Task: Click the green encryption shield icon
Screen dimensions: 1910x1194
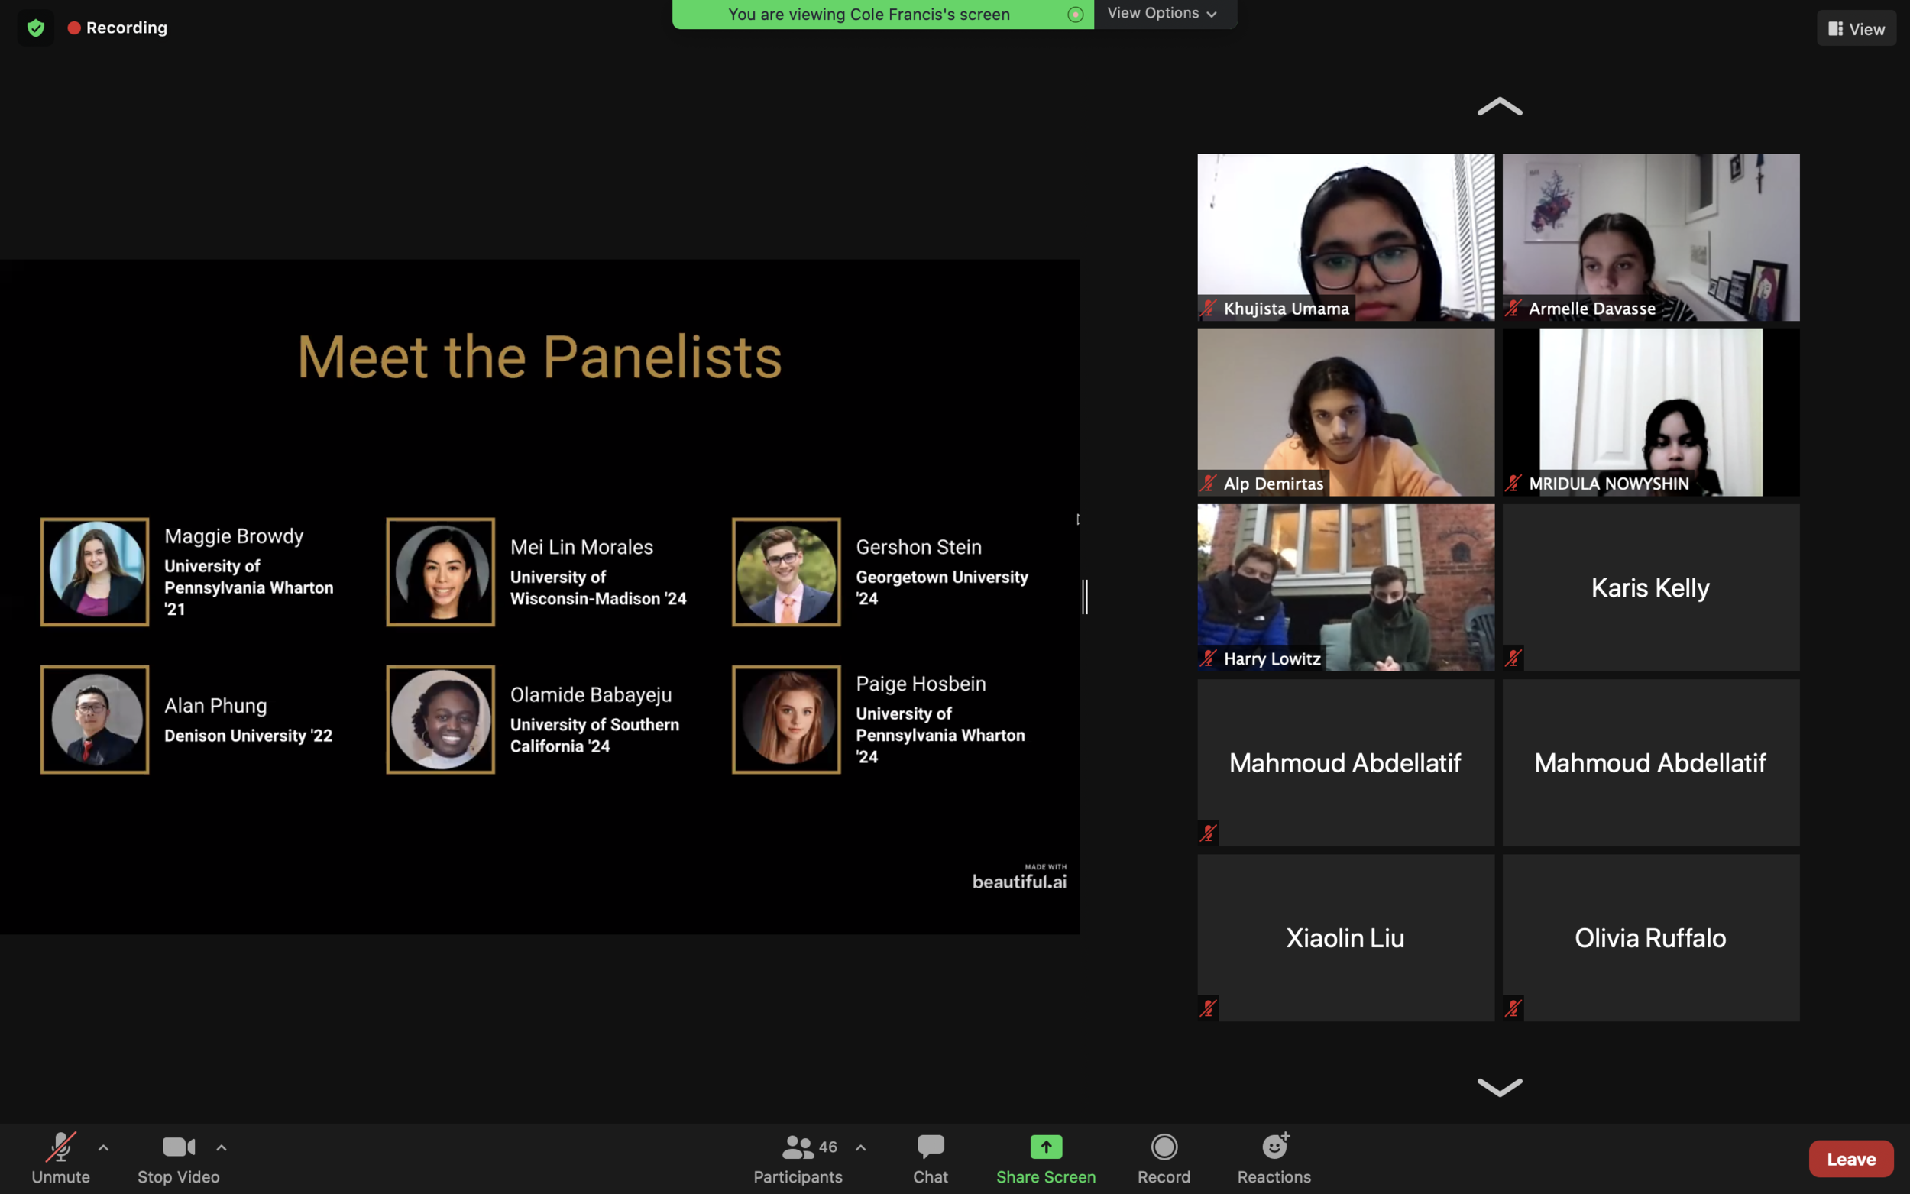Action: pyautogui.click(x=36, y=28)
